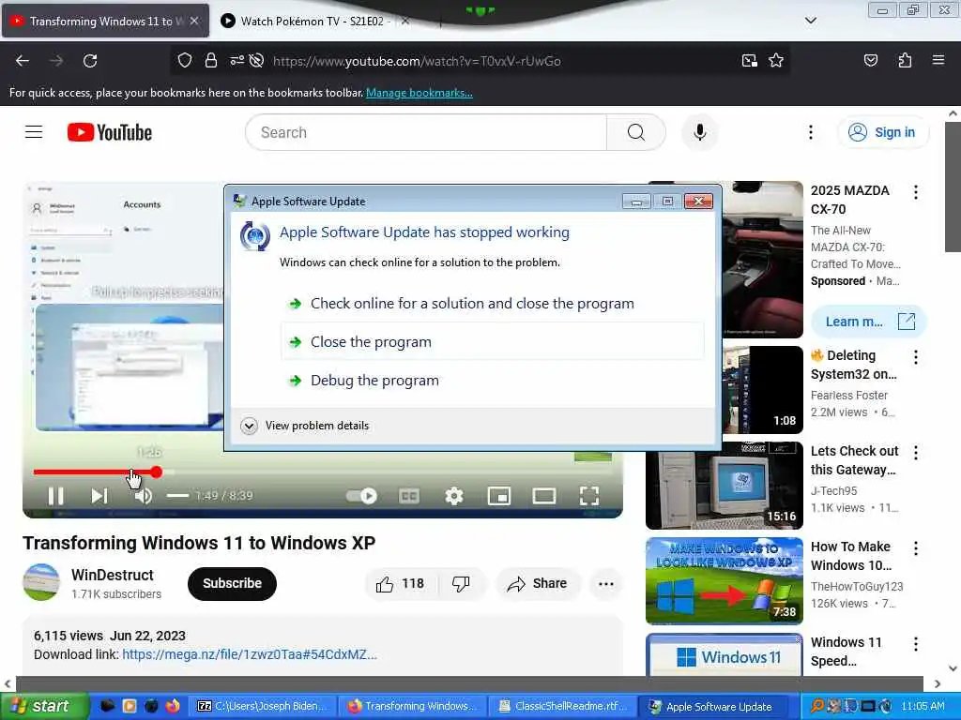961x720 pixels.
Task: Skip to the next video
Action: pyautogui.click(x=99, y=496)
